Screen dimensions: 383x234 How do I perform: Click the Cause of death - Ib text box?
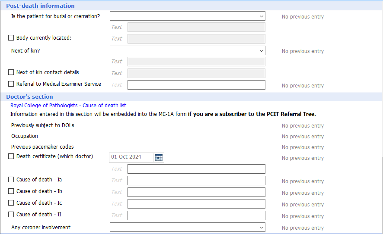click(x=196, y=192)
